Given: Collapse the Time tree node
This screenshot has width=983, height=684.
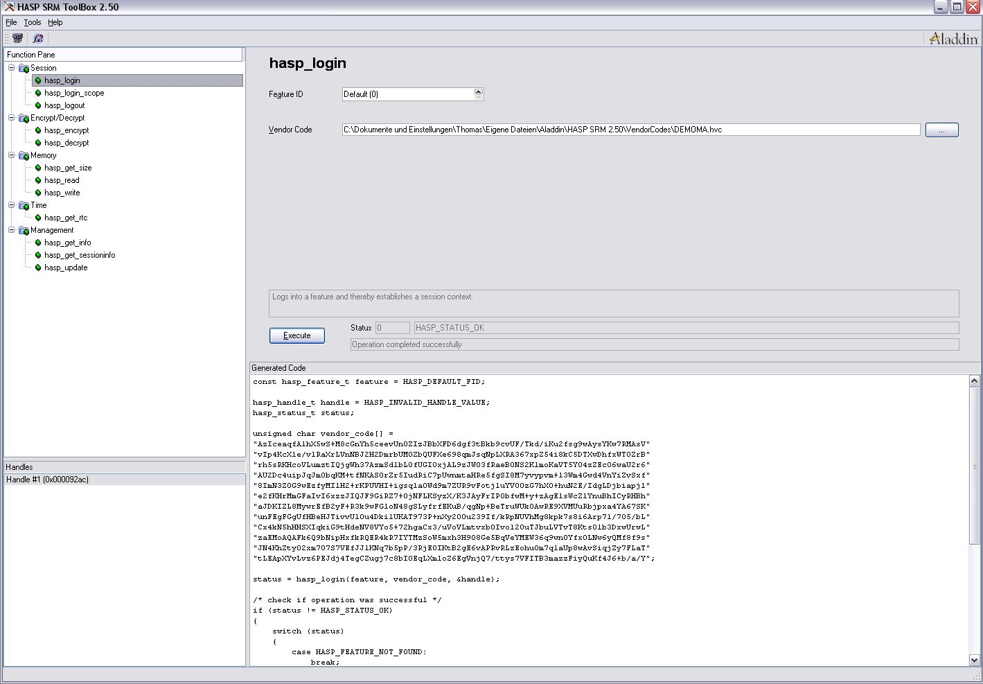Looking at the screenshot, I should (x=11, y=205).
